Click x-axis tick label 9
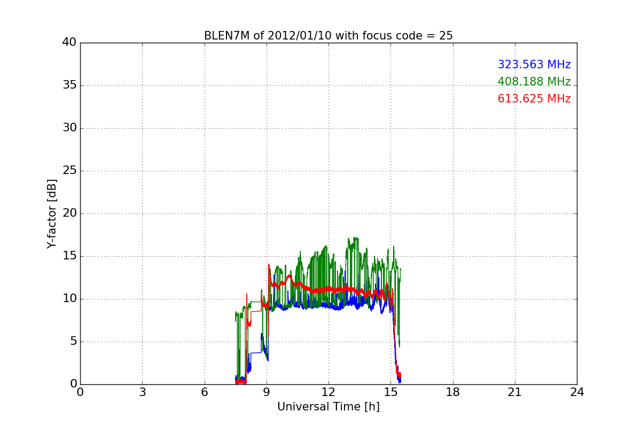 [266, 392]
